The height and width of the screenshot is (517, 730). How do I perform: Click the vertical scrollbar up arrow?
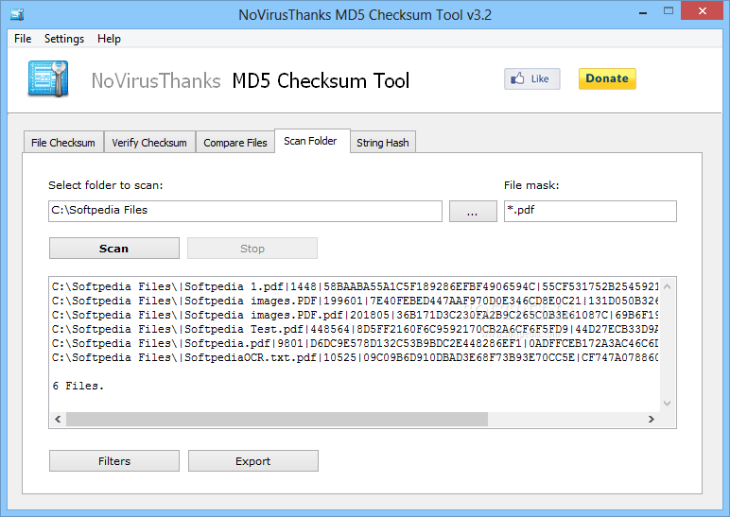[x=668, y=286]
